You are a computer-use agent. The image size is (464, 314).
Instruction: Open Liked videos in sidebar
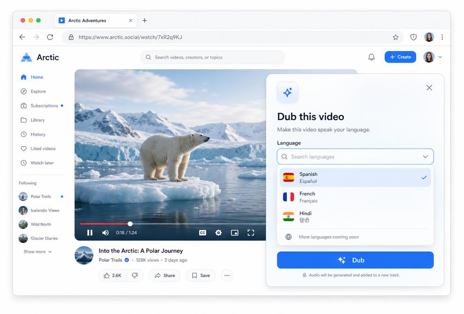(x=38, y=149)
